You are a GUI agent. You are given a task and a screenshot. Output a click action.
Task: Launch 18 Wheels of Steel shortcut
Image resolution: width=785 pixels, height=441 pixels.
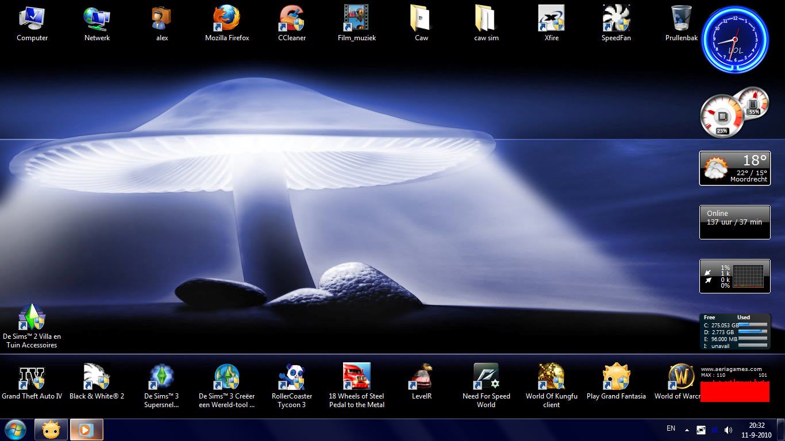(356, 386)
